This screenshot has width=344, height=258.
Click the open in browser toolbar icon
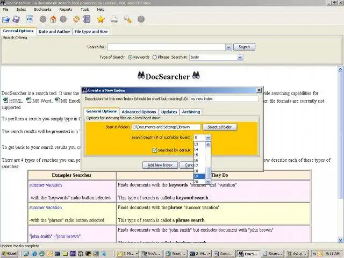coord(30,19)
